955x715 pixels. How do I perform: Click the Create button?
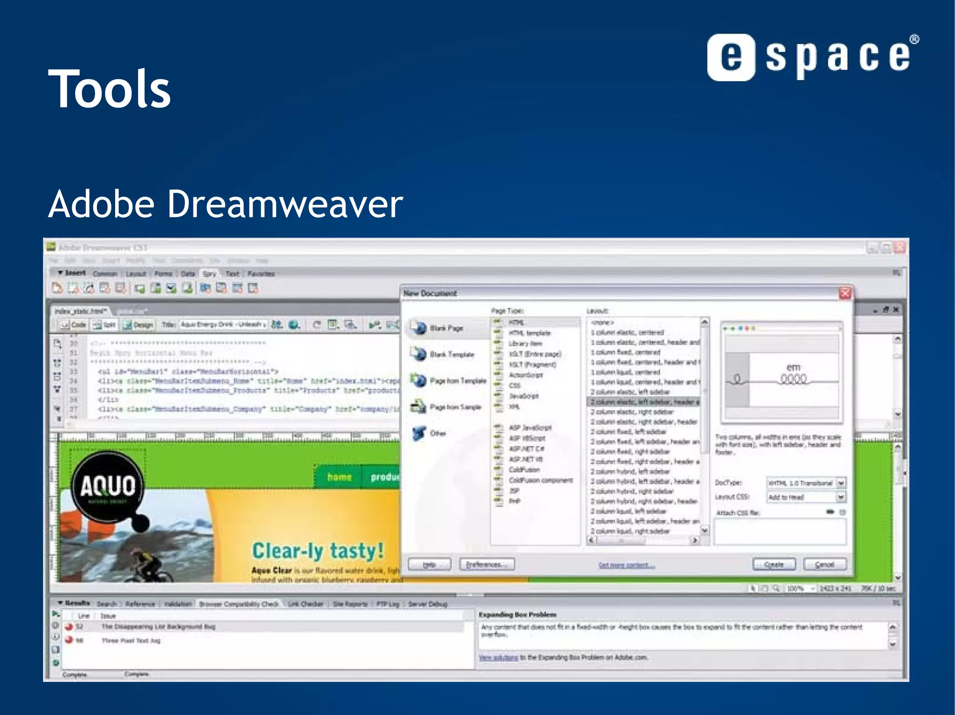774,565
